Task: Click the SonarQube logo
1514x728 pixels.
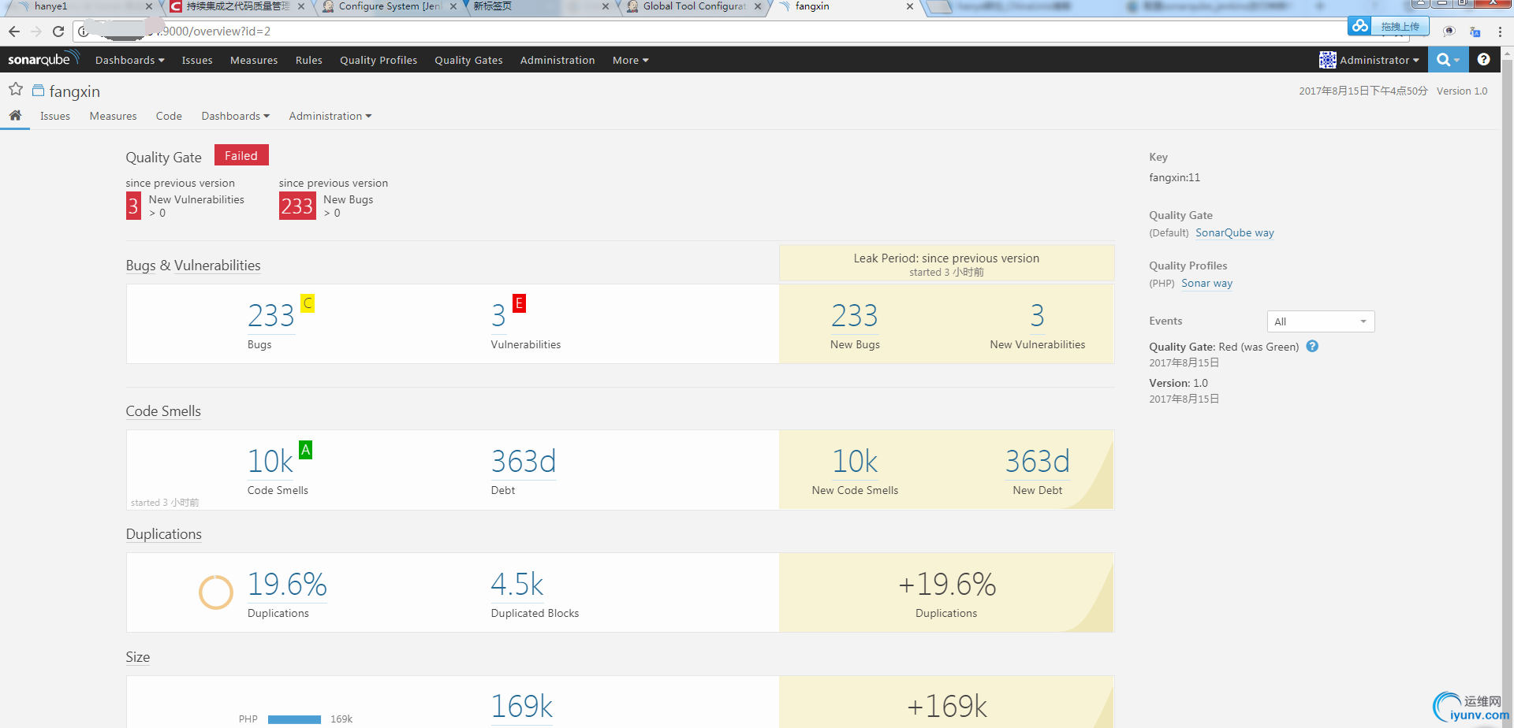Action: tap(43, 59)
